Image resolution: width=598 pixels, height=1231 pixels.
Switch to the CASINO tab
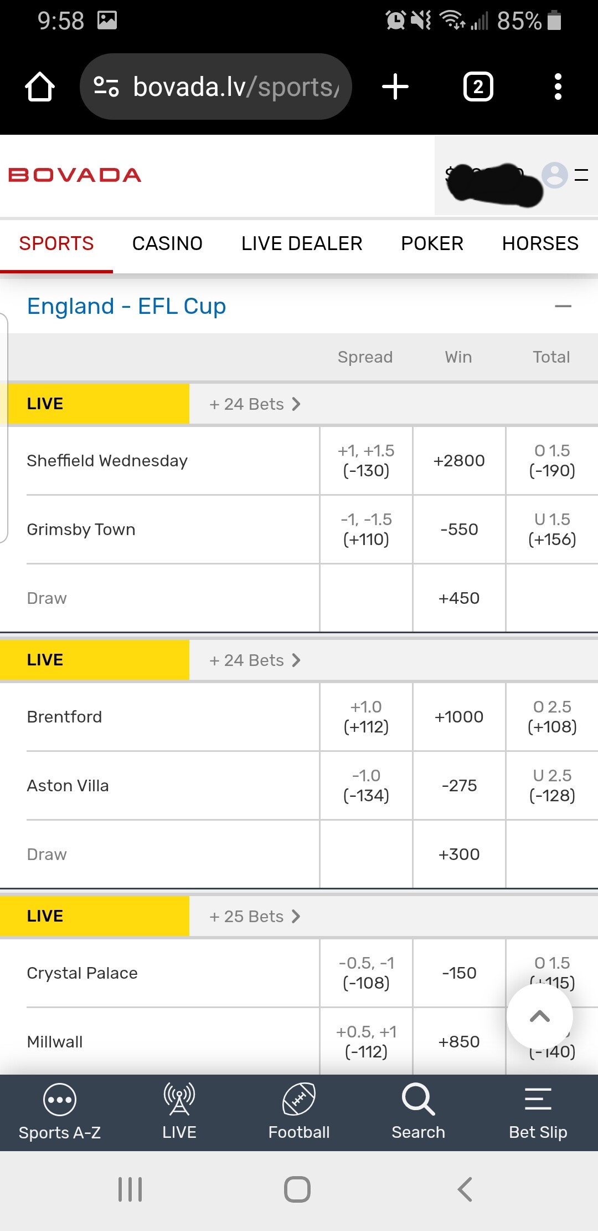tap(167, 243)
